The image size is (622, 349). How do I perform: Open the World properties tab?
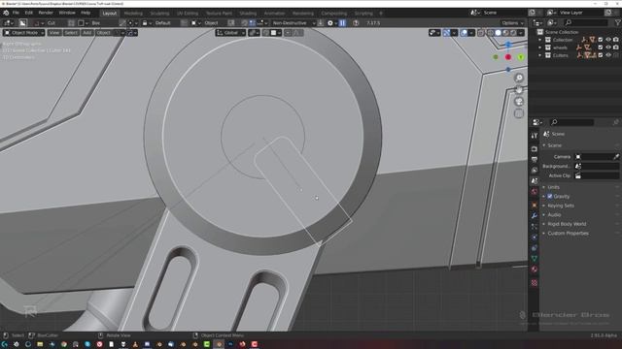[x=535, y=192]
